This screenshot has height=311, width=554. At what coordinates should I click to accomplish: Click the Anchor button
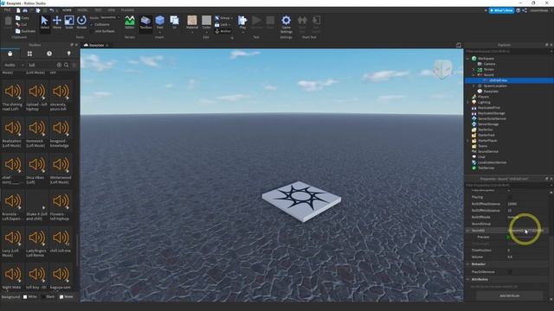(x=223, y=31)
